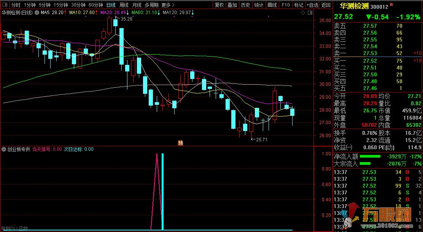This screenshot has width=423, height=232.
Task: Open the 创业板专供 indicator dropdown circle
Action: click(4, 149)
